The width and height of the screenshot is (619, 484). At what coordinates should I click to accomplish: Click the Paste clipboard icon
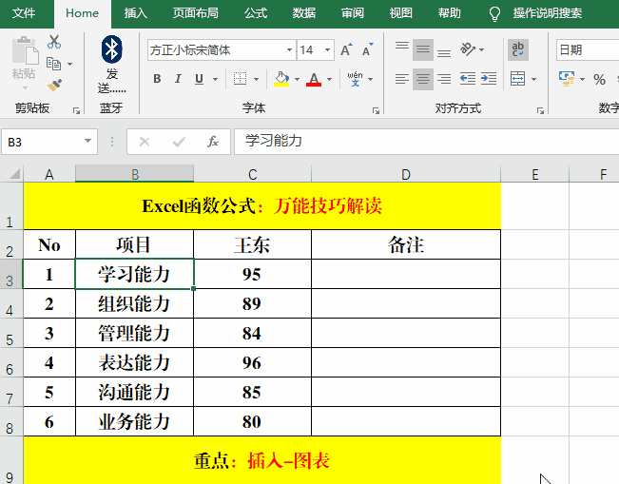pos(25,50)
